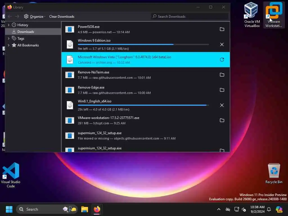Open Oracle VM VirtualBox desktop shortcut
The width and height of the screenshot is (288, 216).
coord(252,15)
